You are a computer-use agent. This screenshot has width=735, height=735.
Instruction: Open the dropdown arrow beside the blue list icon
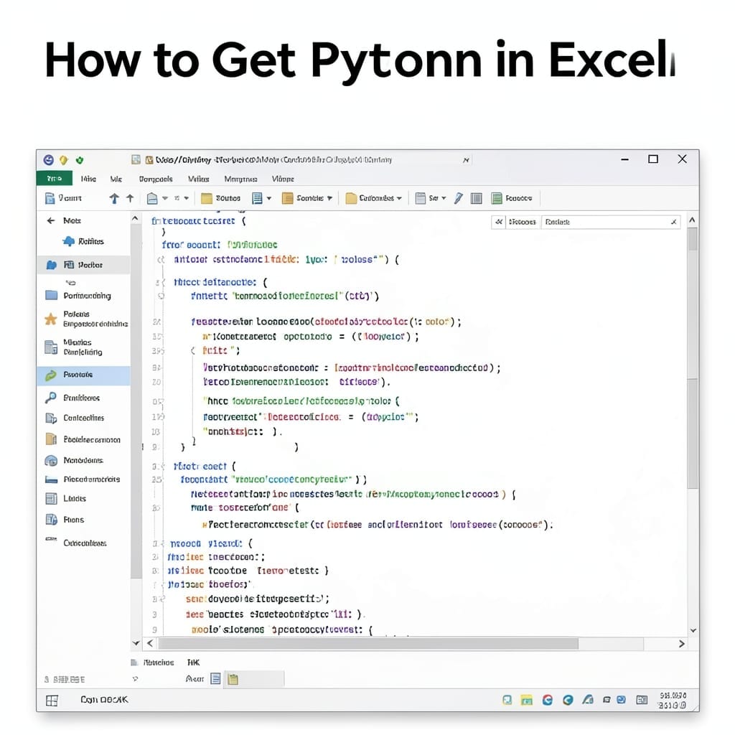[x=269, y=198]
